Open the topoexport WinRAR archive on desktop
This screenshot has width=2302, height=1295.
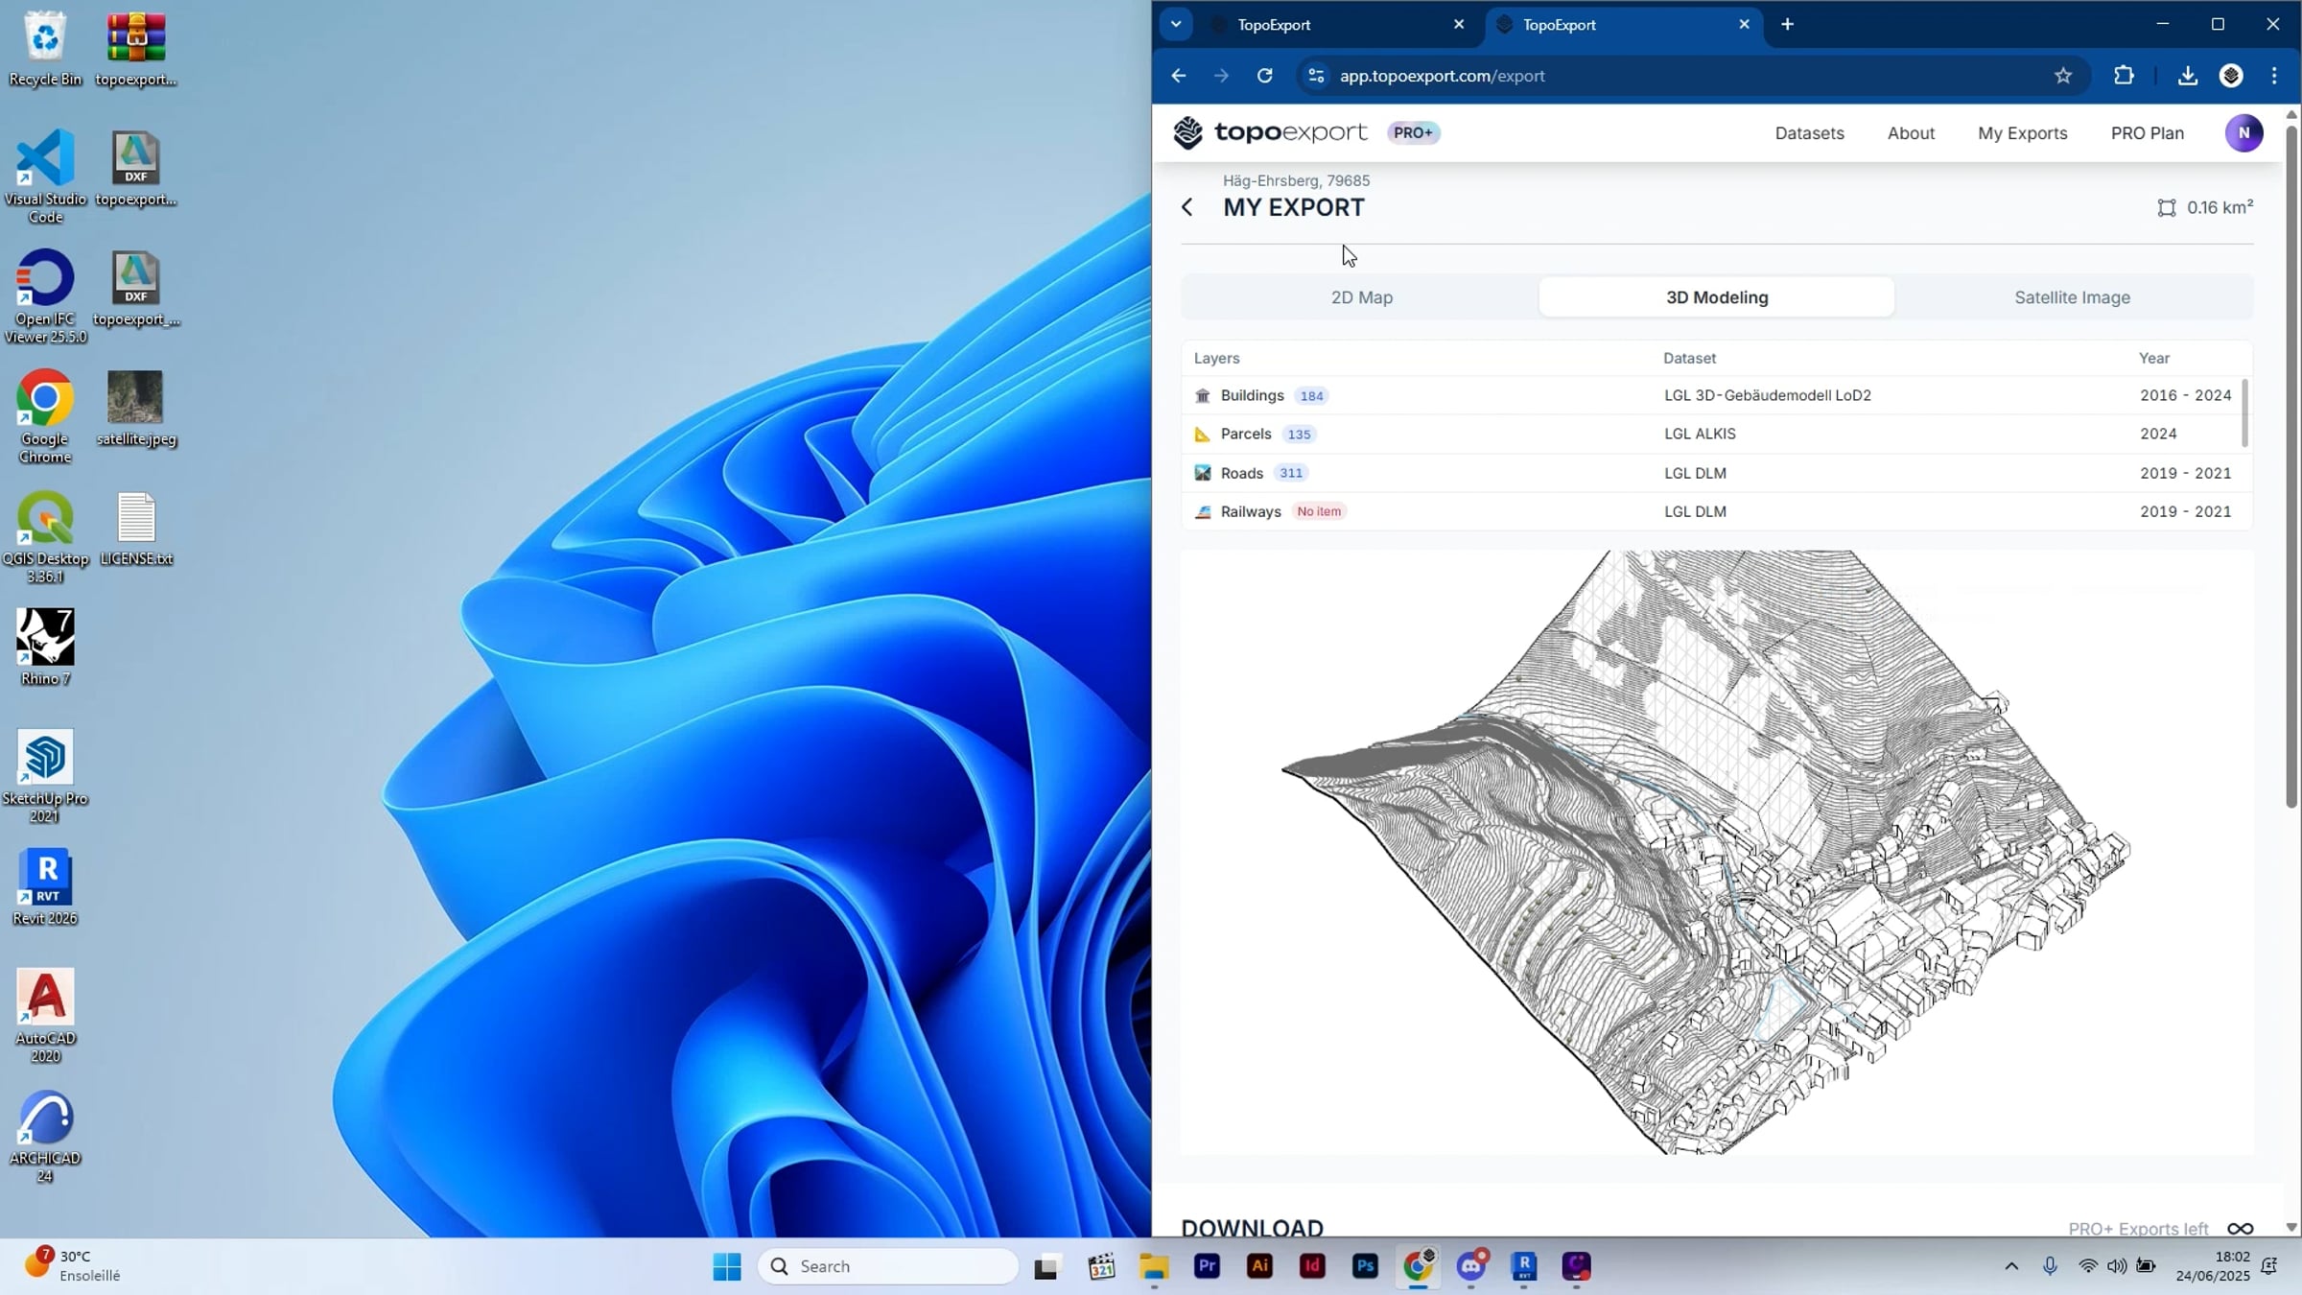coord(136,48)
